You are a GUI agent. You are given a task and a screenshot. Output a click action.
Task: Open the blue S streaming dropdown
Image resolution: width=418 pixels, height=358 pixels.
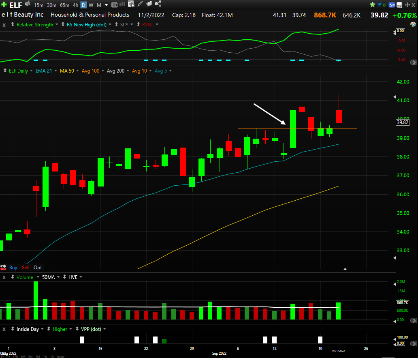tap(392, 5)
